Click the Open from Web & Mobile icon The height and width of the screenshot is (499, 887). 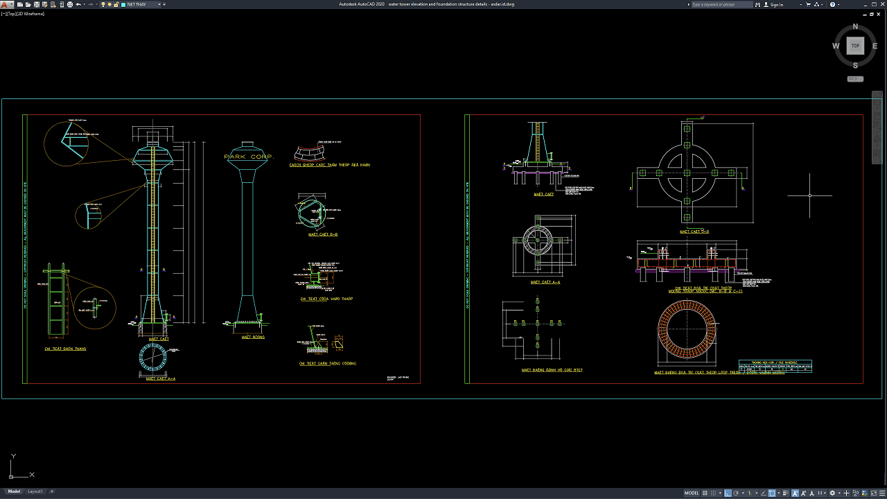tap(53, 4)
